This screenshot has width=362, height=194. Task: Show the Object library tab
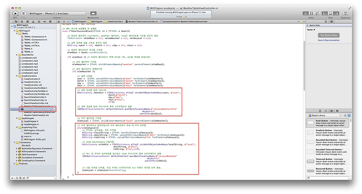coord(331,111)
